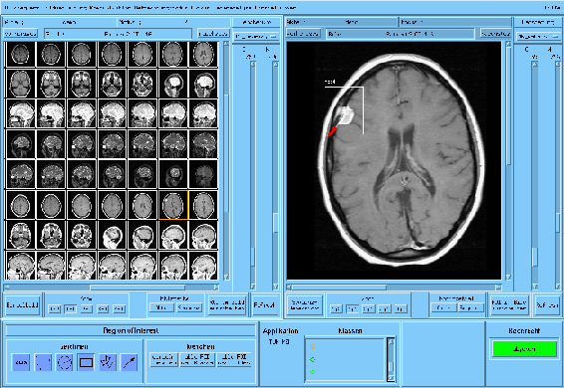
Task: Click the up arrow of the Klassen list scrollbar
Action: pos(391,341)
